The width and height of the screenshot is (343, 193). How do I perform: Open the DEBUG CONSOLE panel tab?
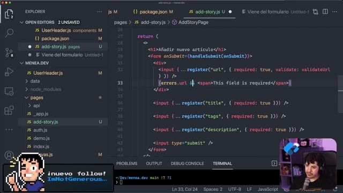tap(187, 164)
